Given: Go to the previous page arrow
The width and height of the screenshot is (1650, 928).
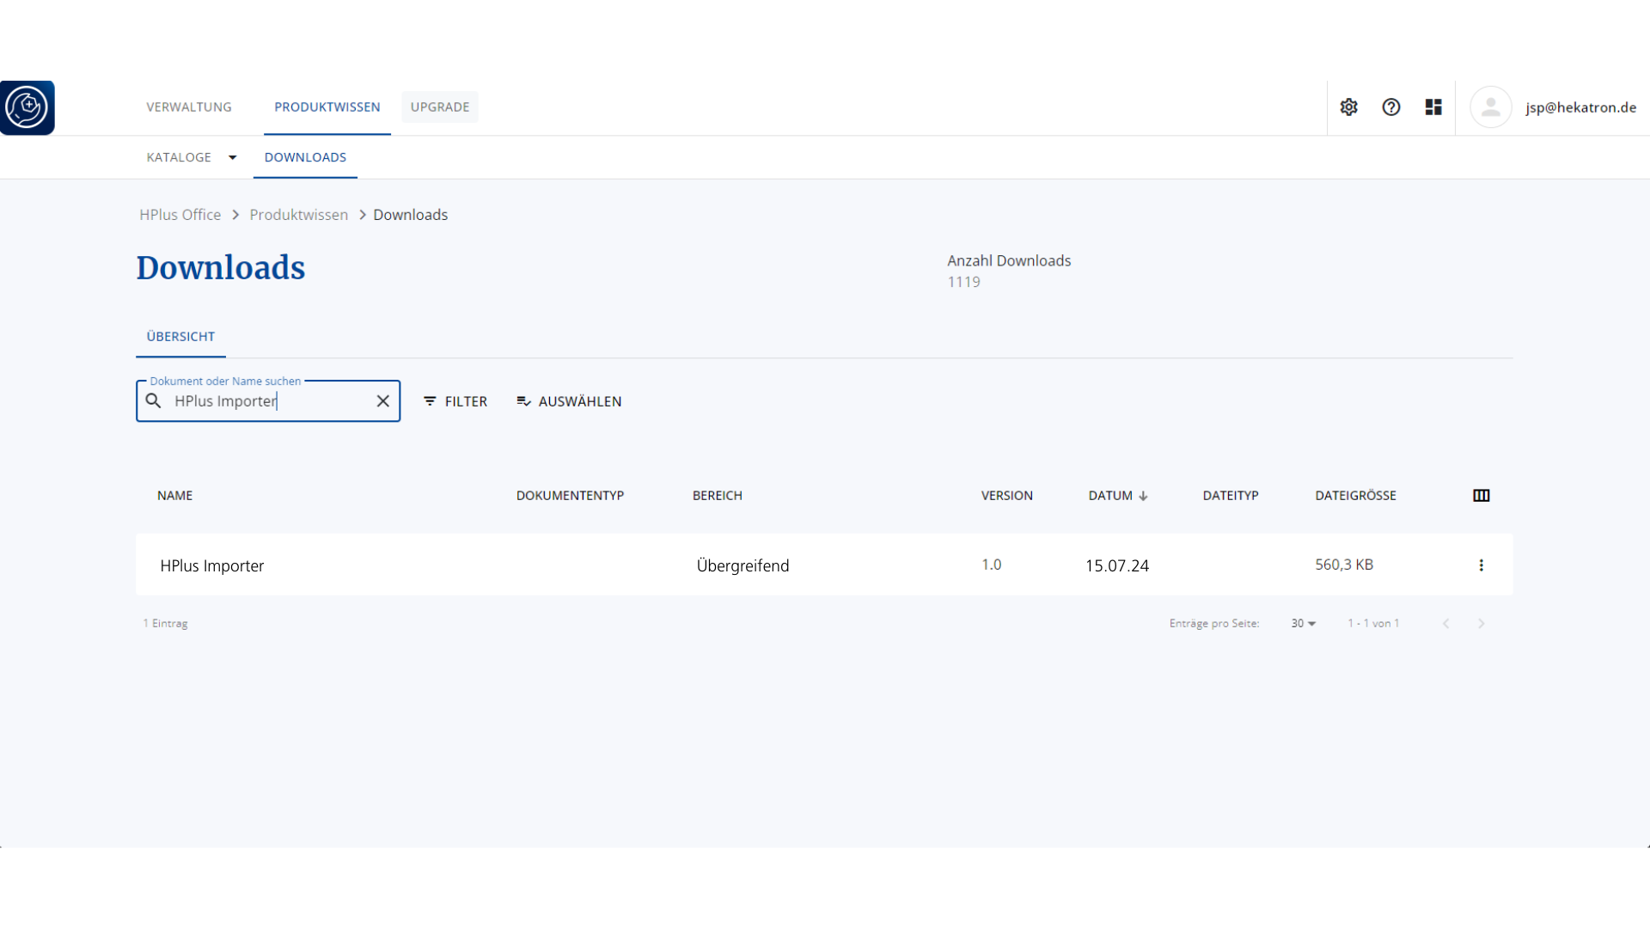Looking at the screenshot, I should pyautogui.click(x=1445, y=624).
